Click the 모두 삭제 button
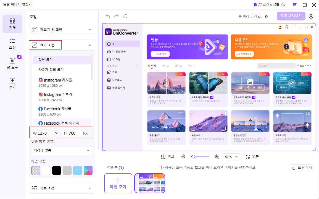The image size is (319, 199). point(301,167)
